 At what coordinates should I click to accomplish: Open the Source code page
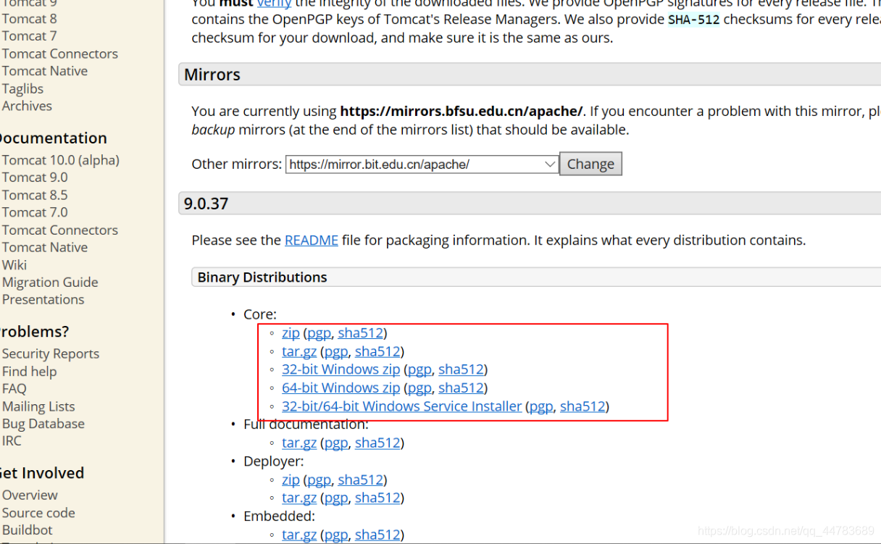38,512
